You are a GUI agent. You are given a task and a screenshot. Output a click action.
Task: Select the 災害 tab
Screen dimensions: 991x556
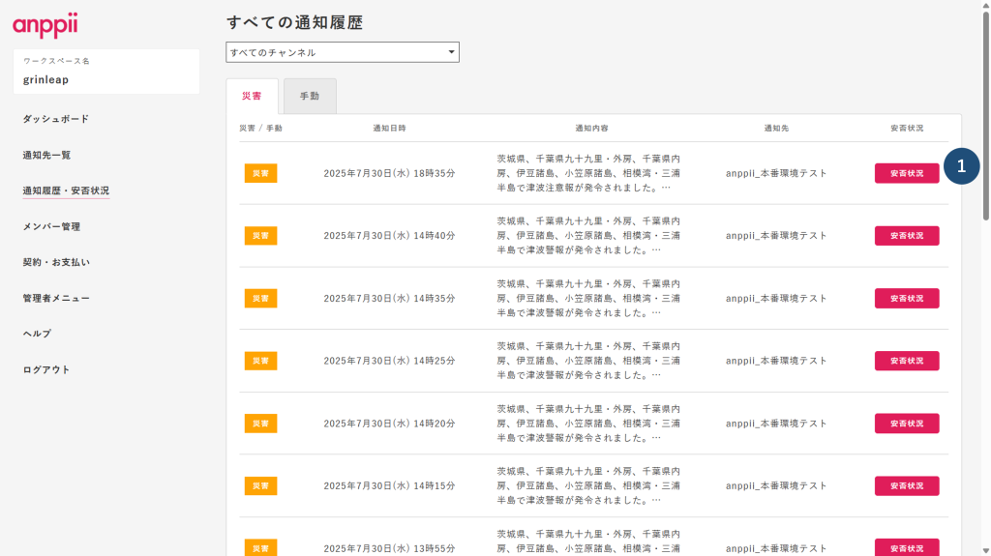pyautogui.click(x=252, y=97)
